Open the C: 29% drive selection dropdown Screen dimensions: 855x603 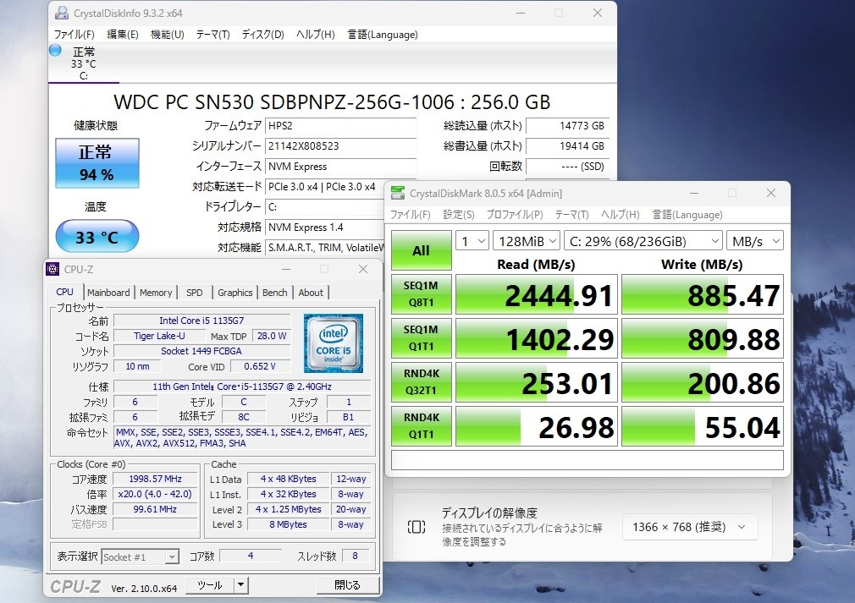pos(643,241)
